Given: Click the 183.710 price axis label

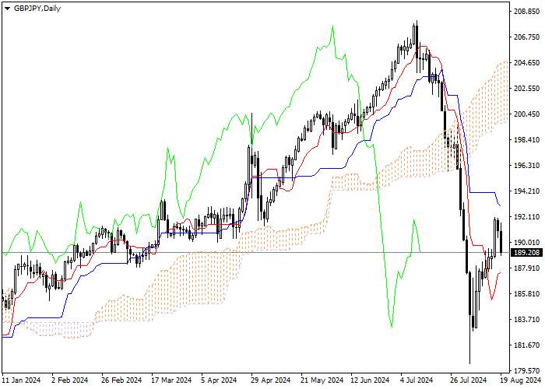Looking at the screenshot, I should pyautogui.click(x=527, y=320).
